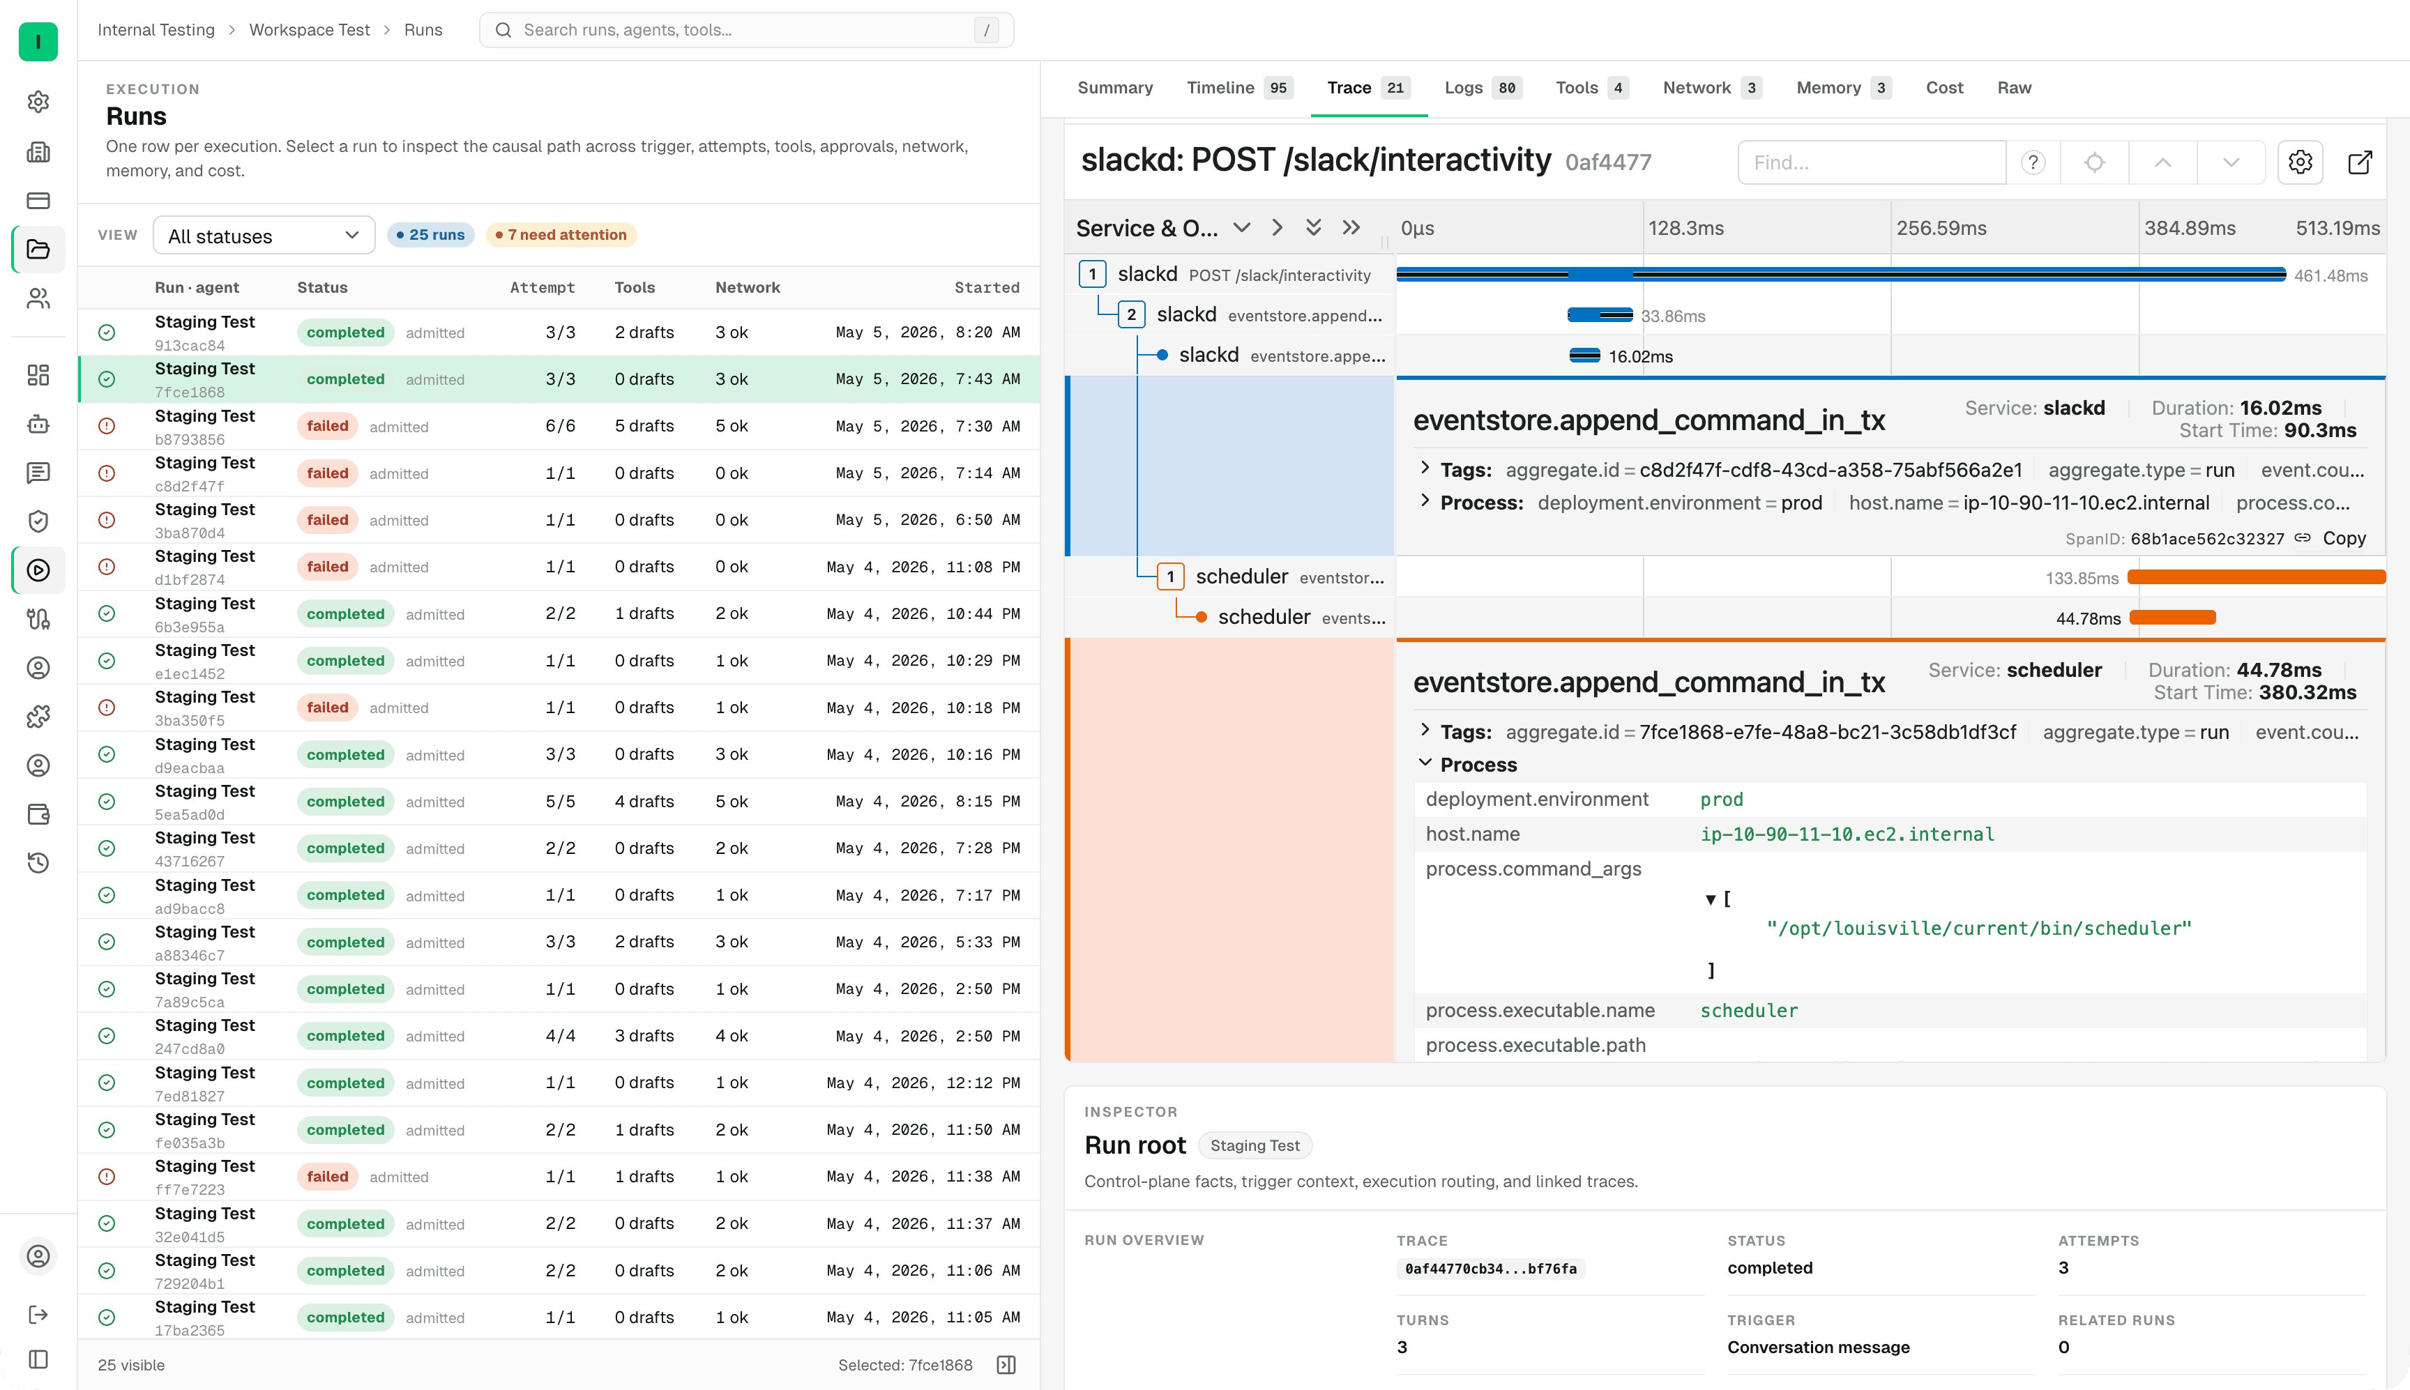This screenshot has height=1390, width=2410.
Task: Click the scheduler orange span bar 133.85ms
Action: [x=2257, y=576]
